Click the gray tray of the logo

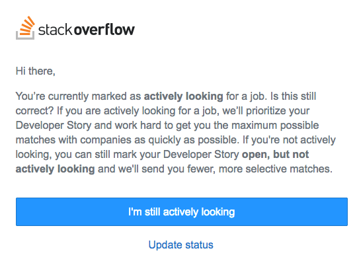coord(25,35)
